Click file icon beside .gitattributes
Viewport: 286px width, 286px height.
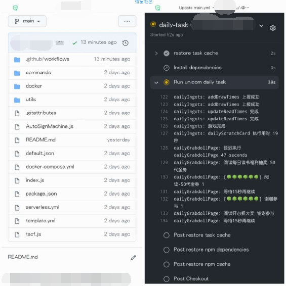click(17, 113)
